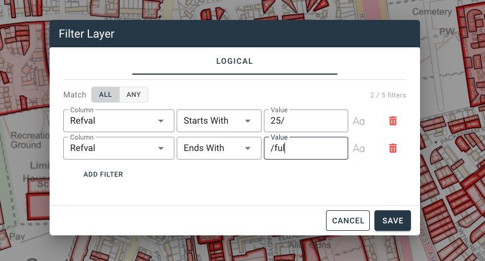Click the 2 / 5 filters counter
Screen dimensions: 485x261
(x=388, y=95)
